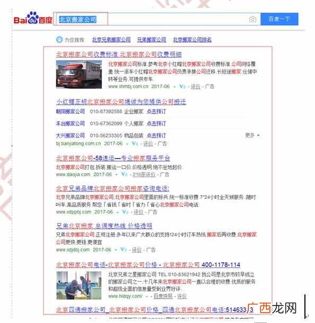The width and height of the screenshot is (315, 323).
Task: Focus the search box with 北京搬家公司
Action: (157, 19)
